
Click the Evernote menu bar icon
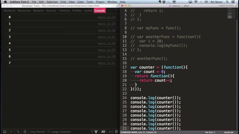tap(160, 2)
